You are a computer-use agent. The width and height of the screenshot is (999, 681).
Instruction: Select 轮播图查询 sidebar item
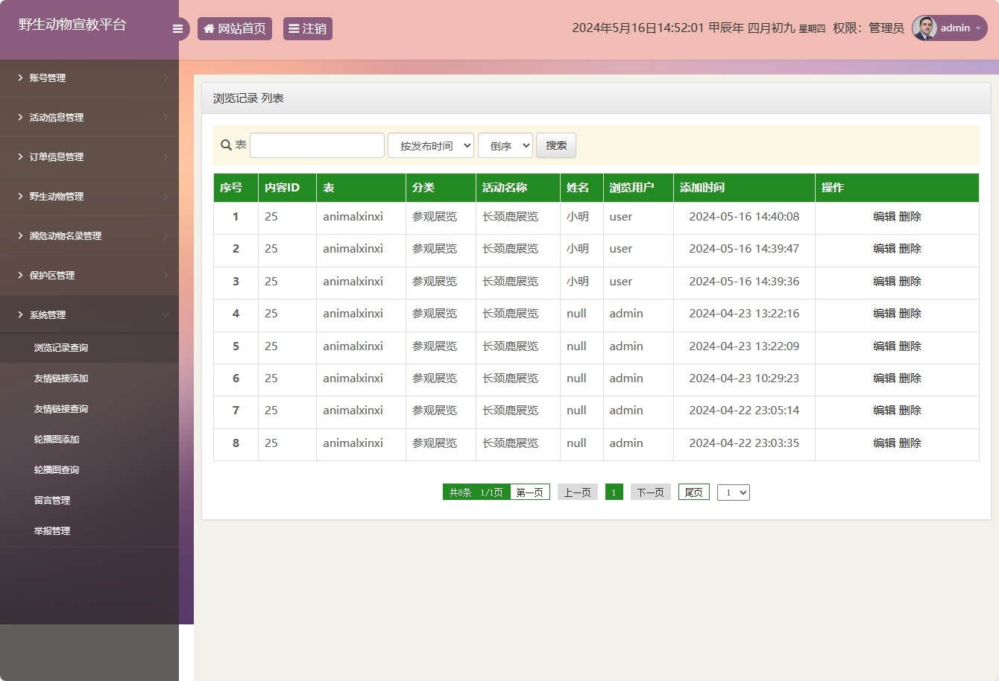(x=57, y=470)
